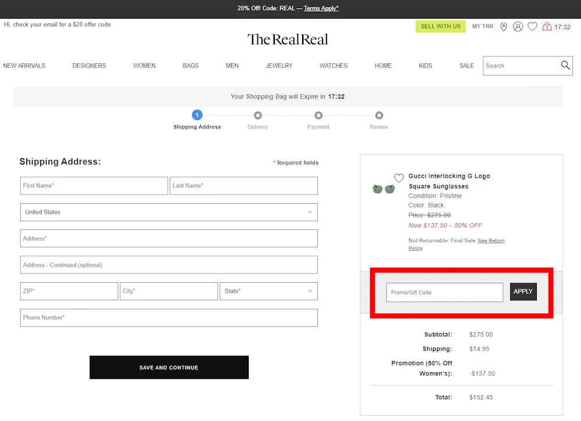Focus the Promo/Gift Code field
Image resolution: width=581 pixels, height=421 pixels.
pyautogui.click(x=444, y=292)
